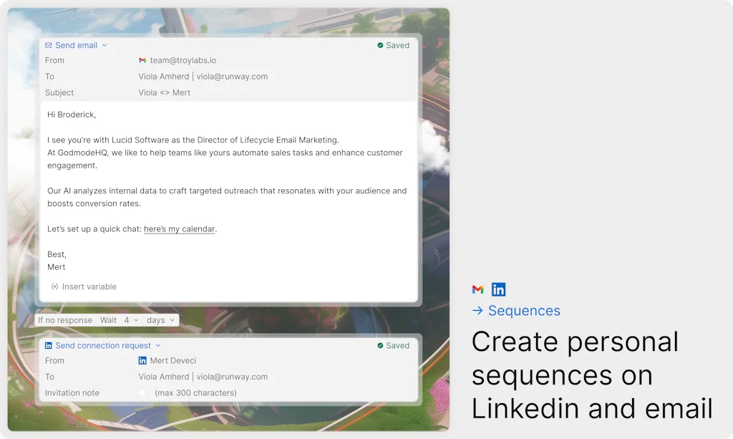Click the Gmail icon in From row
The width and height of the screenshot is (733, 439).
point(142,61)
